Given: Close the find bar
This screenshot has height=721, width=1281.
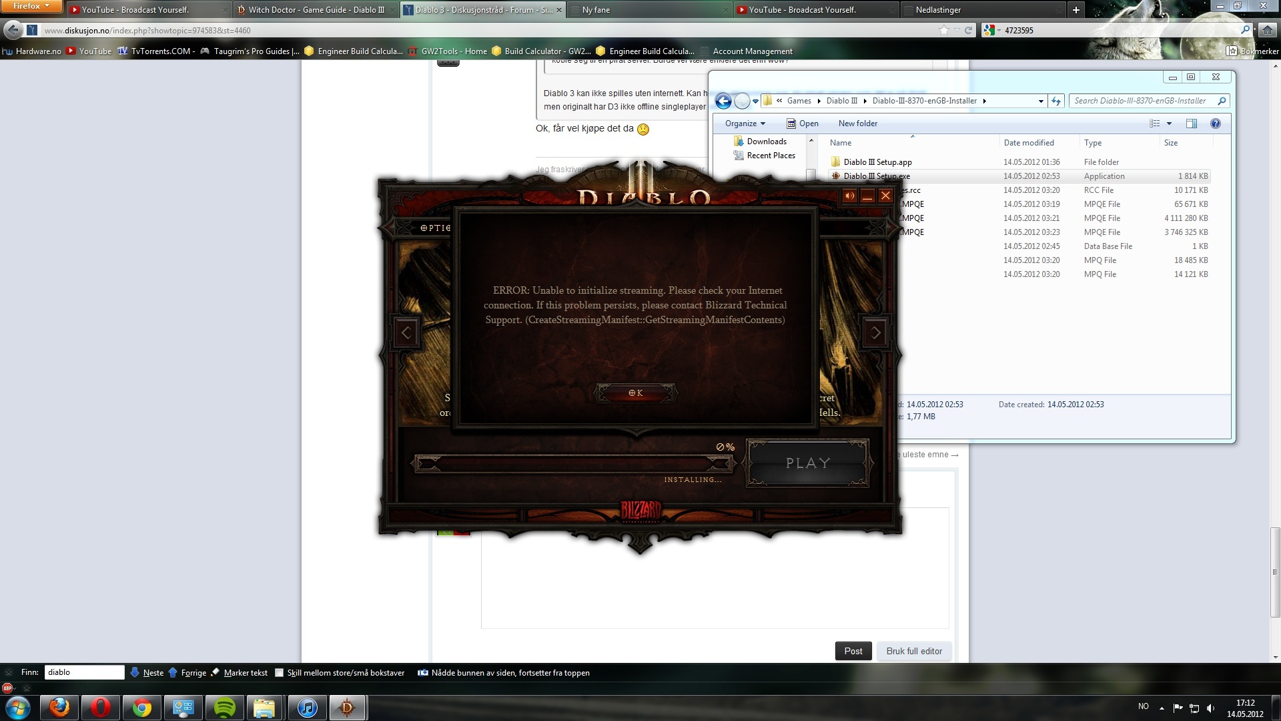Looking at the screenshot, I should tap(9, 673).
